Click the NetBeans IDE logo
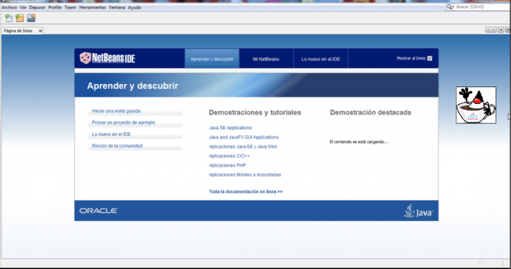 click(108, 58)
